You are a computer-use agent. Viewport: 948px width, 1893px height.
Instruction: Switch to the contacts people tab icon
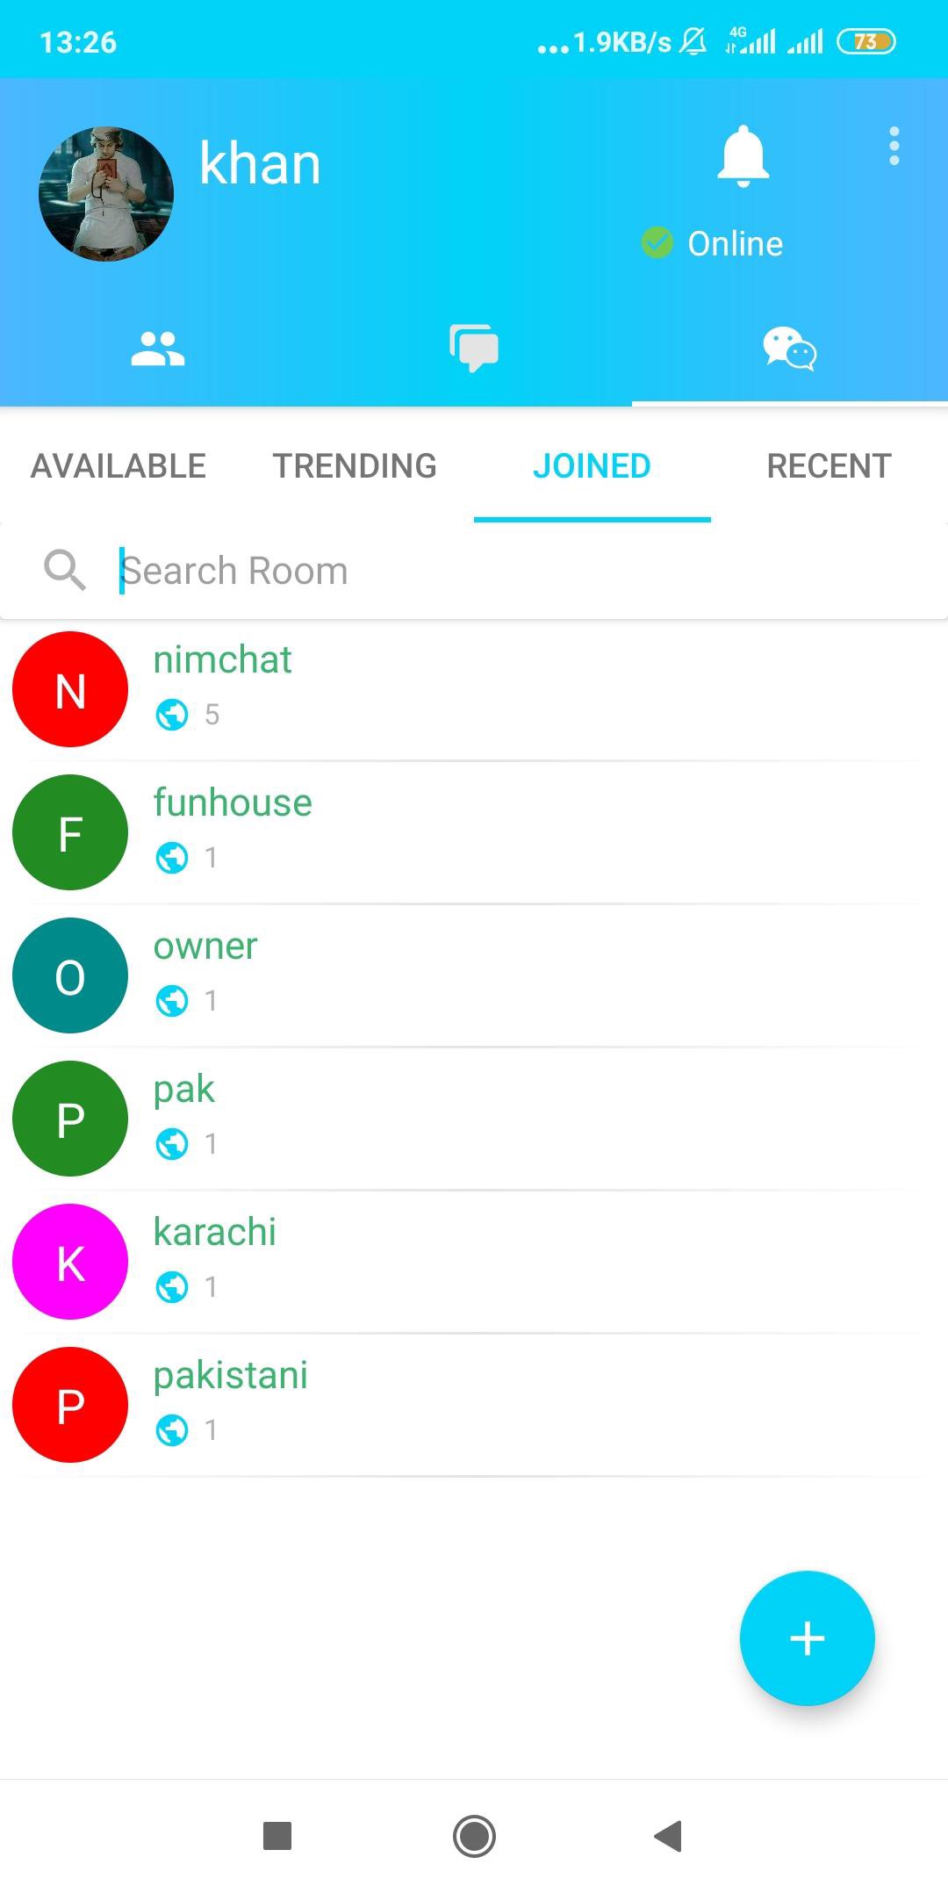point(158,349)
